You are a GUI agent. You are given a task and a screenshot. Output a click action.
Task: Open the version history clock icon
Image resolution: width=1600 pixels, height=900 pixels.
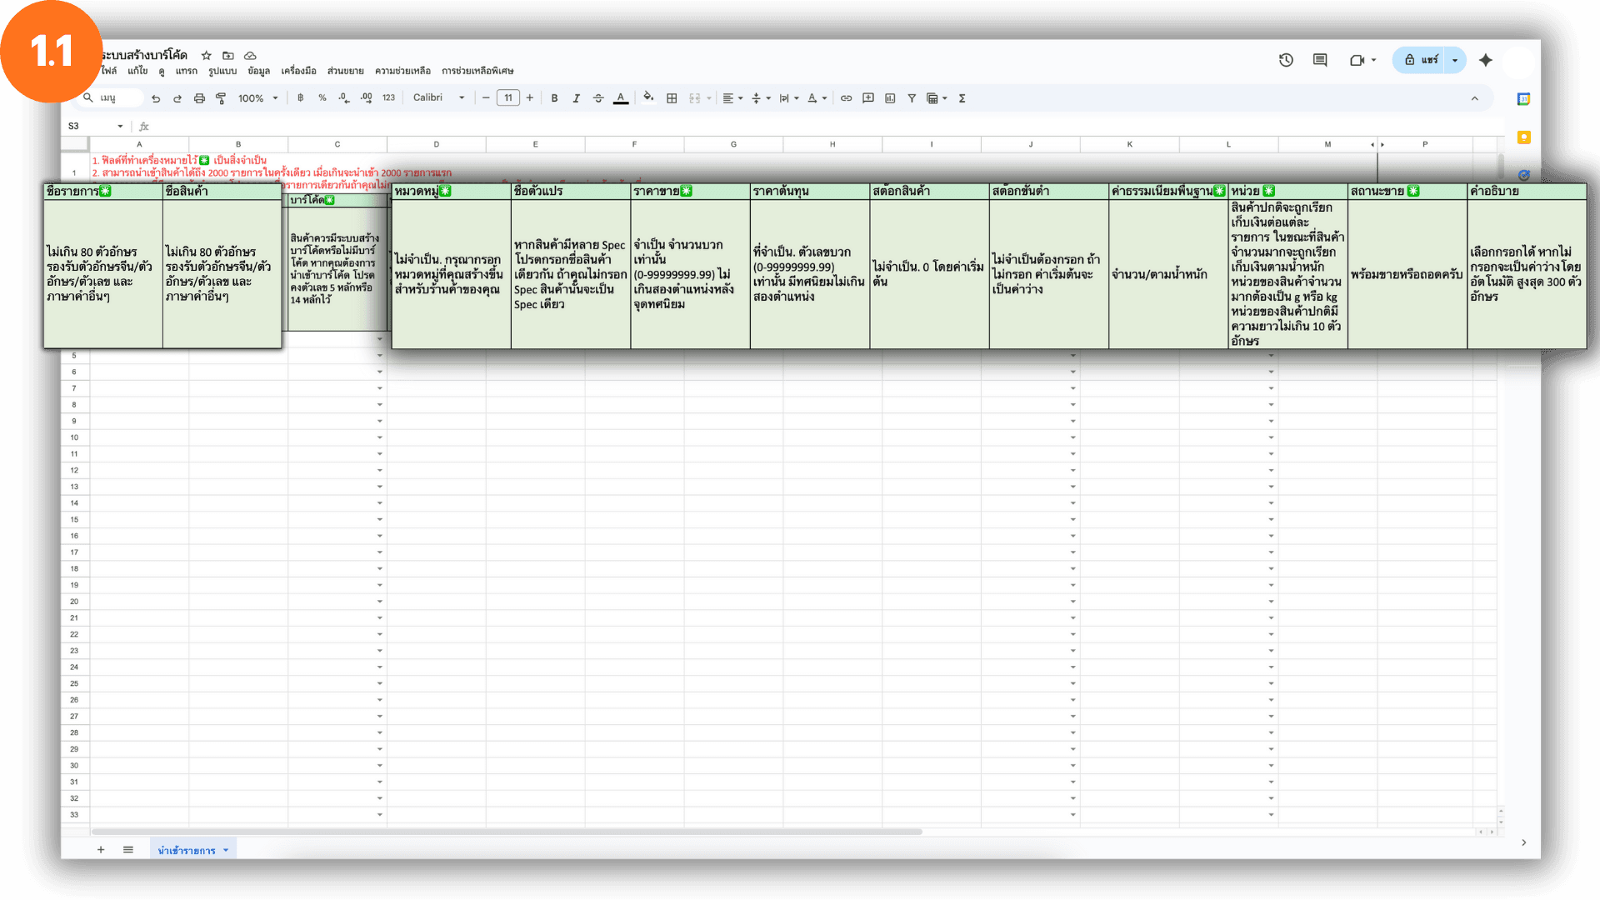(x=1286, y=60)
